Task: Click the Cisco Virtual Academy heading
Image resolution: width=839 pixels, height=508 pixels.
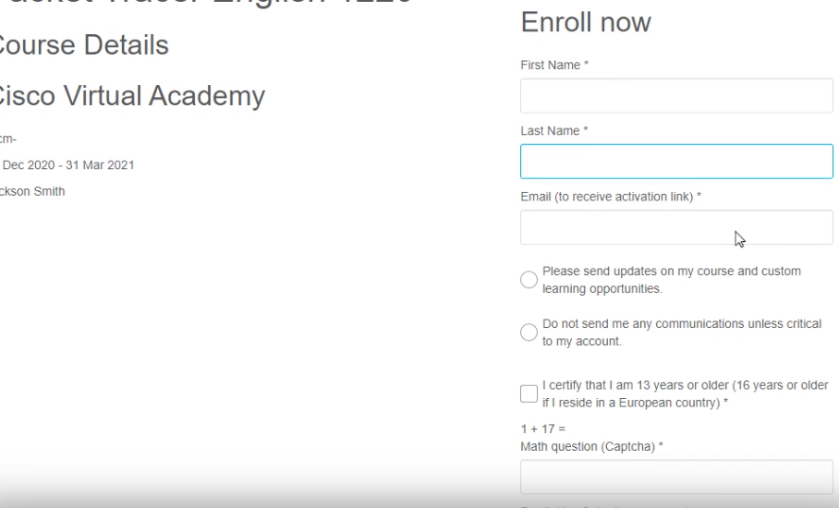Action: point(130,94)
